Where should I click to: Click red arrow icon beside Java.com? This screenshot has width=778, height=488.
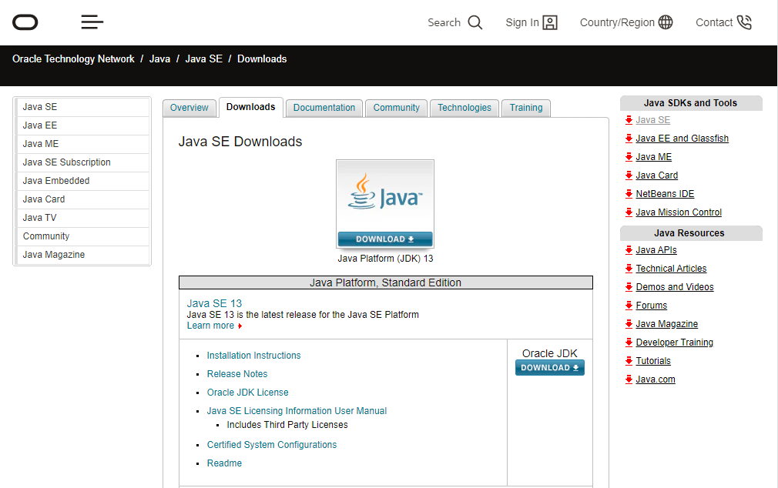click(x=629, y=379)
